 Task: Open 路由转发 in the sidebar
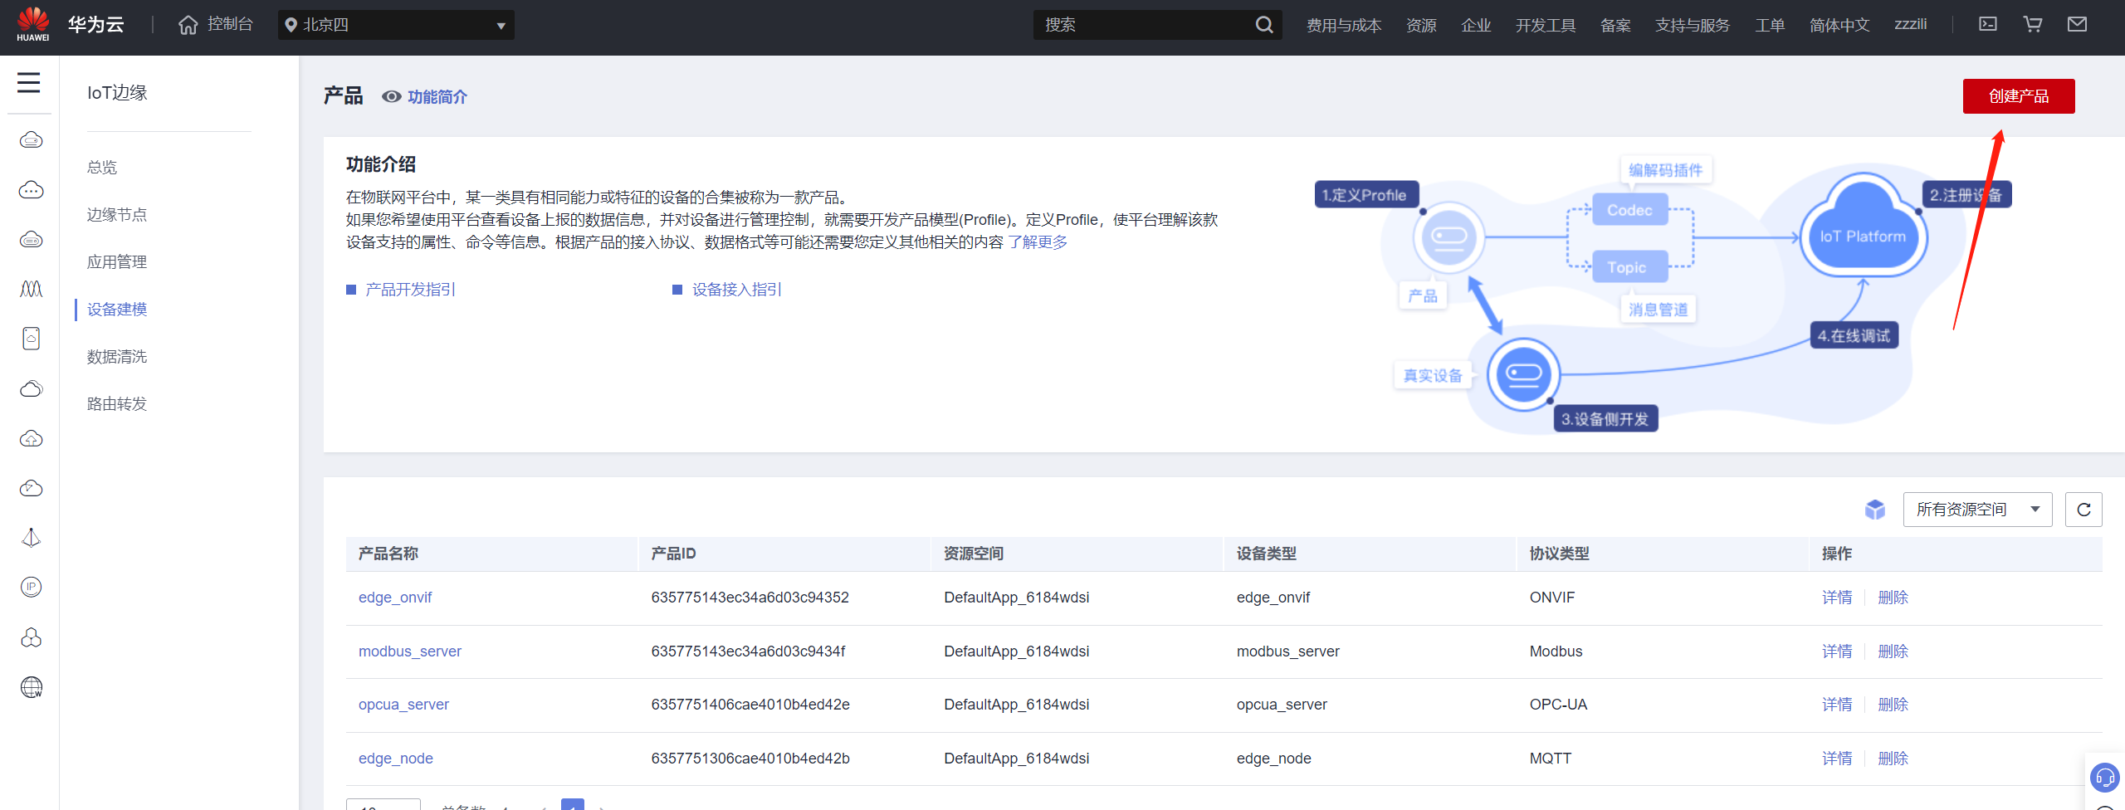point(117,403)
